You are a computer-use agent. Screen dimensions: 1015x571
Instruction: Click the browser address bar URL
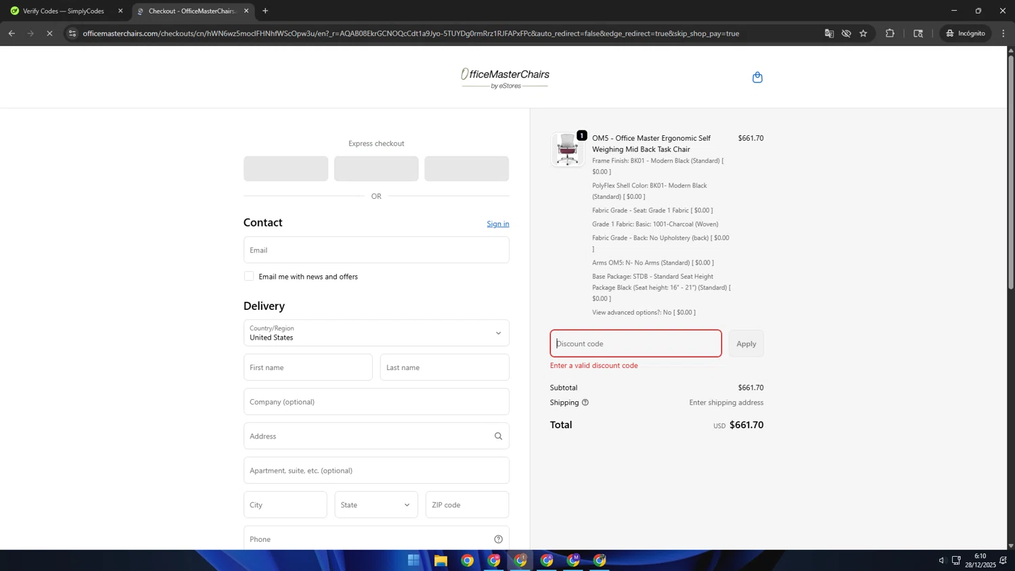411,33
